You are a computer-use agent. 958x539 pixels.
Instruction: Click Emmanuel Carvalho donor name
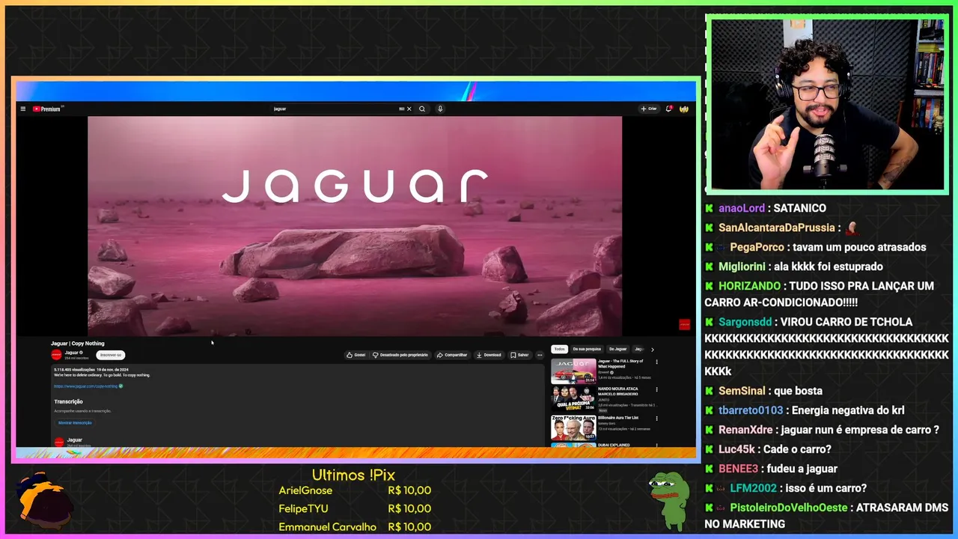tap(327, 527)
